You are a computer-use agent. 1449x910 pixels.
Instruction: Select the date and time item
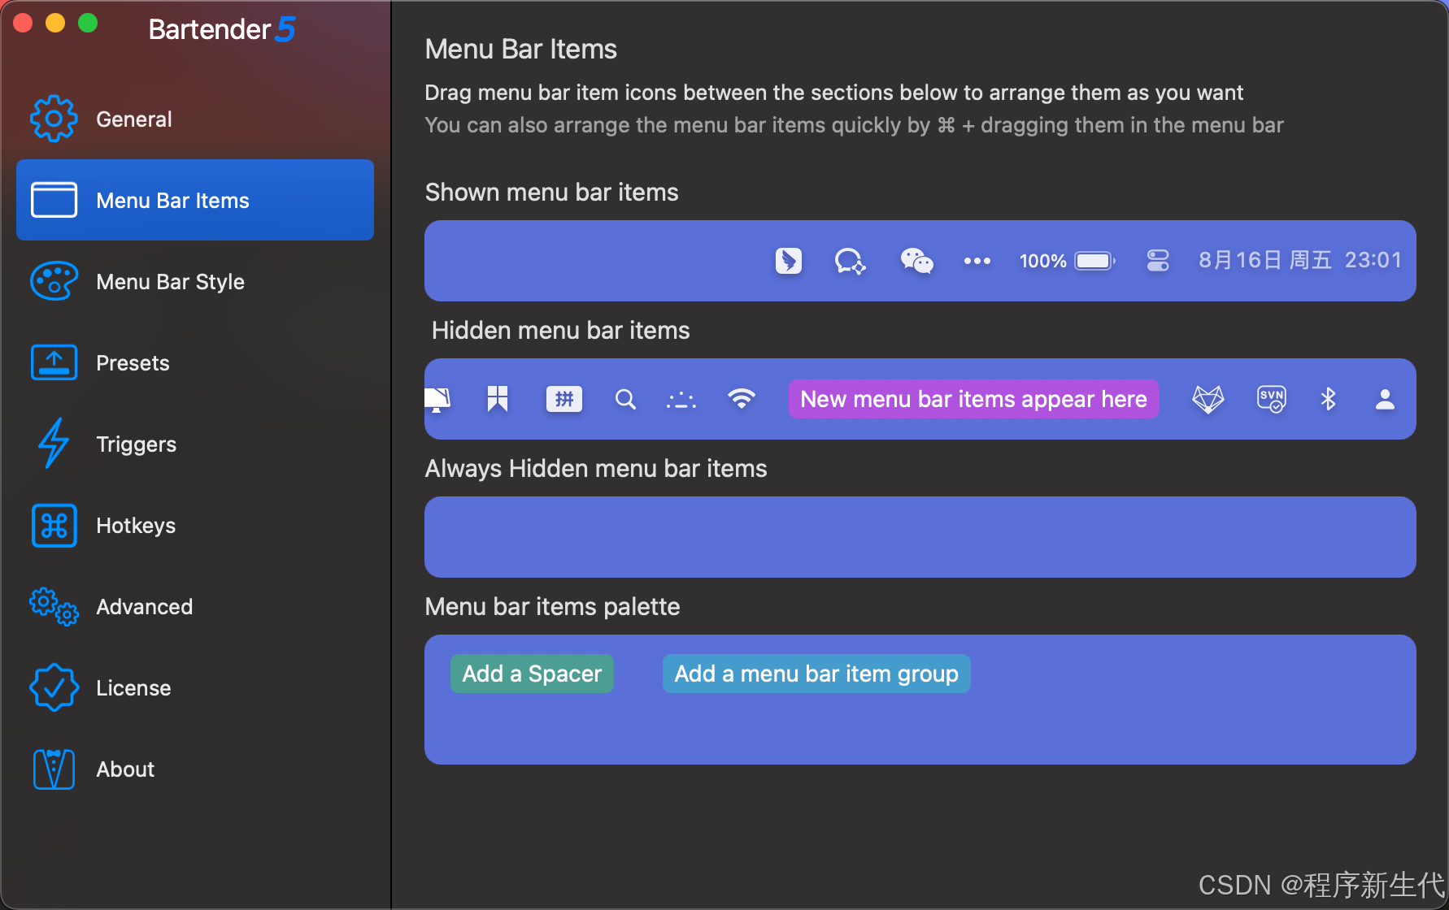coord(1299,260)
